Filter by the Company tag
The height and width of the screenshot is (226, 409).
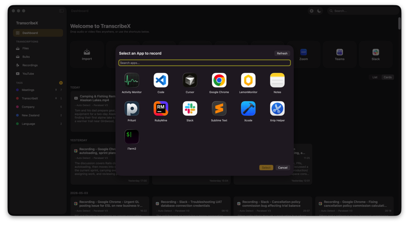click(38, 107)
